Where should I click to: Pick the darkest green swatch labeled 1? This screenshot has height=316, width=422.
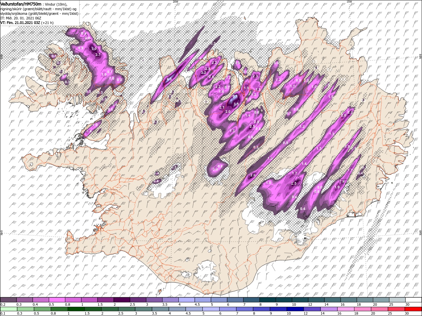[76, 309]
